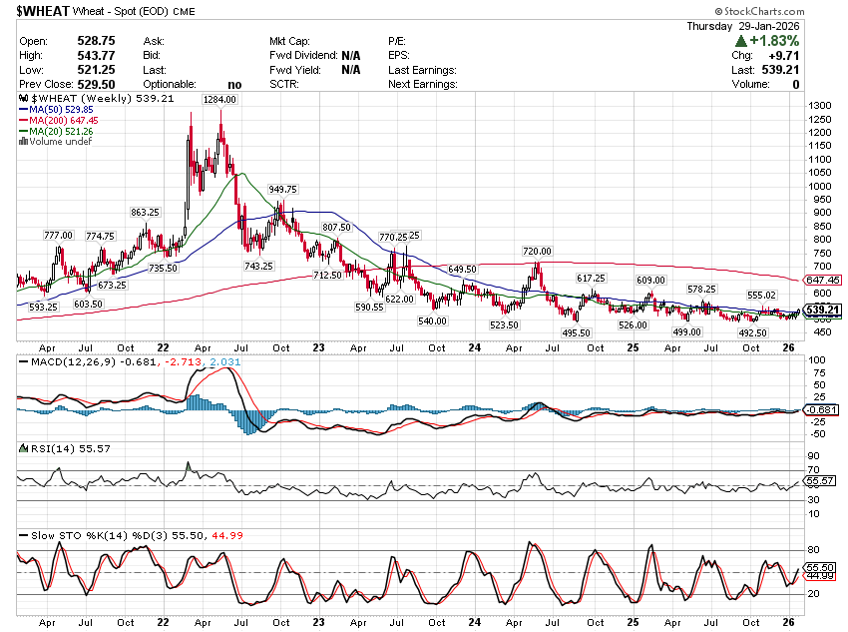Click the 539.21 last price axis tag
Image resolution: width=848 pixels, height=632 pixels.
coord(823,310)
